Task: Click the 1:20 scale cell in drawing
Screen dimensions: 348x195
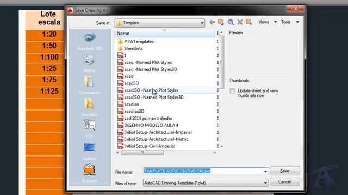Action: pyautogui.click(x=49, y=35)
